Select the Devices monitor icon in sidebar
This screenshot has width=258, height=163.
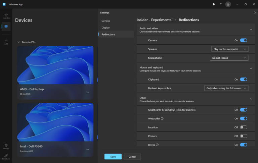6,26
